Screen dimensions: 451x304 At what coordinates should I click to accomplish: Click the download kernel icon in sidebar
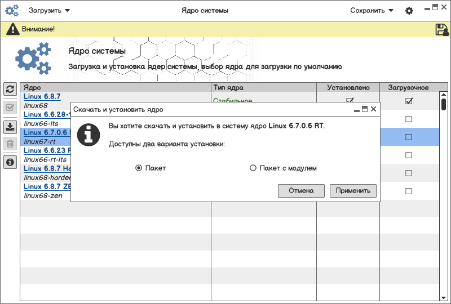pyautogui.click(x=10, y=126)
